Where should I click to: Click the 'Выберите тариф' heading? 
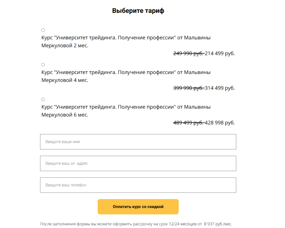(x=138, y=11)
